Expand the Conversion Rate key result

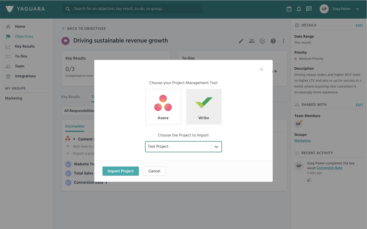point(106,183)
